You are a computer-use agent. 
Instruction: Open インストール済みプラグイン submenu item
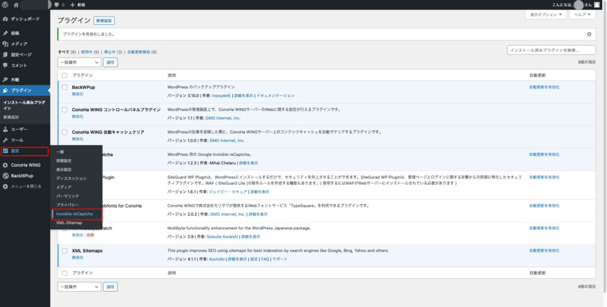24,105
